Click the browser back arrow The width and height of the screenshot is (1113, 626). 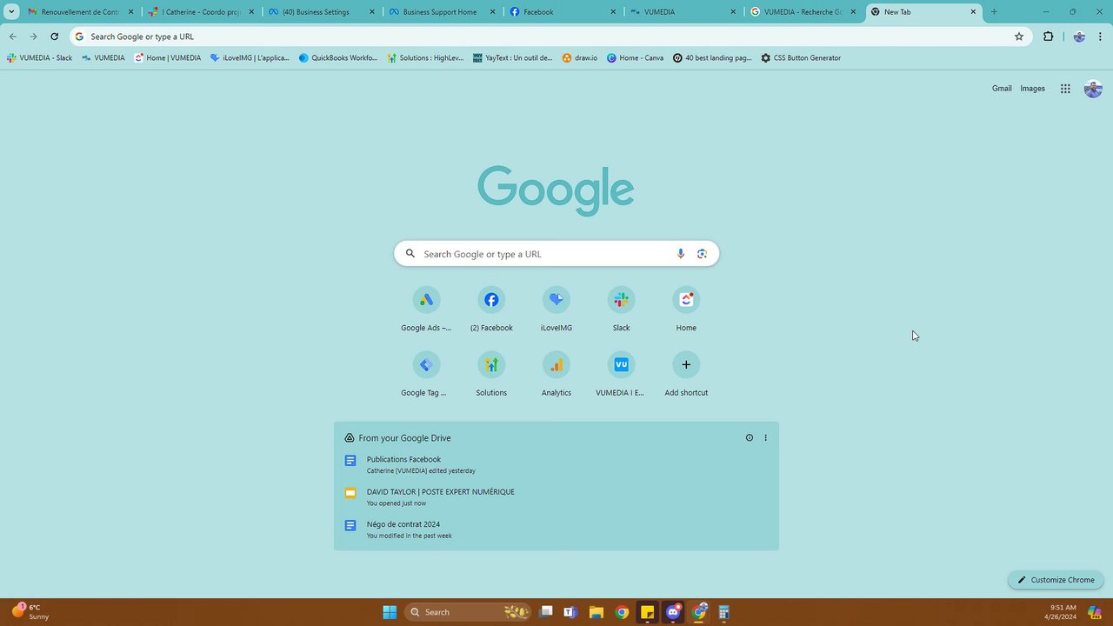coord(12,37)
